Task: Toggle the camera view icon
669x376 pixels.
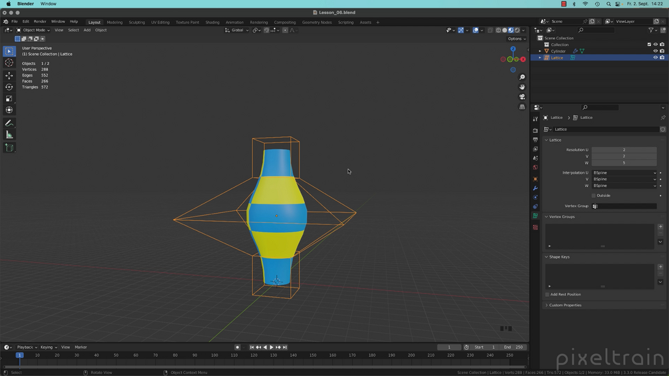Action: click(x=522, y=96)
